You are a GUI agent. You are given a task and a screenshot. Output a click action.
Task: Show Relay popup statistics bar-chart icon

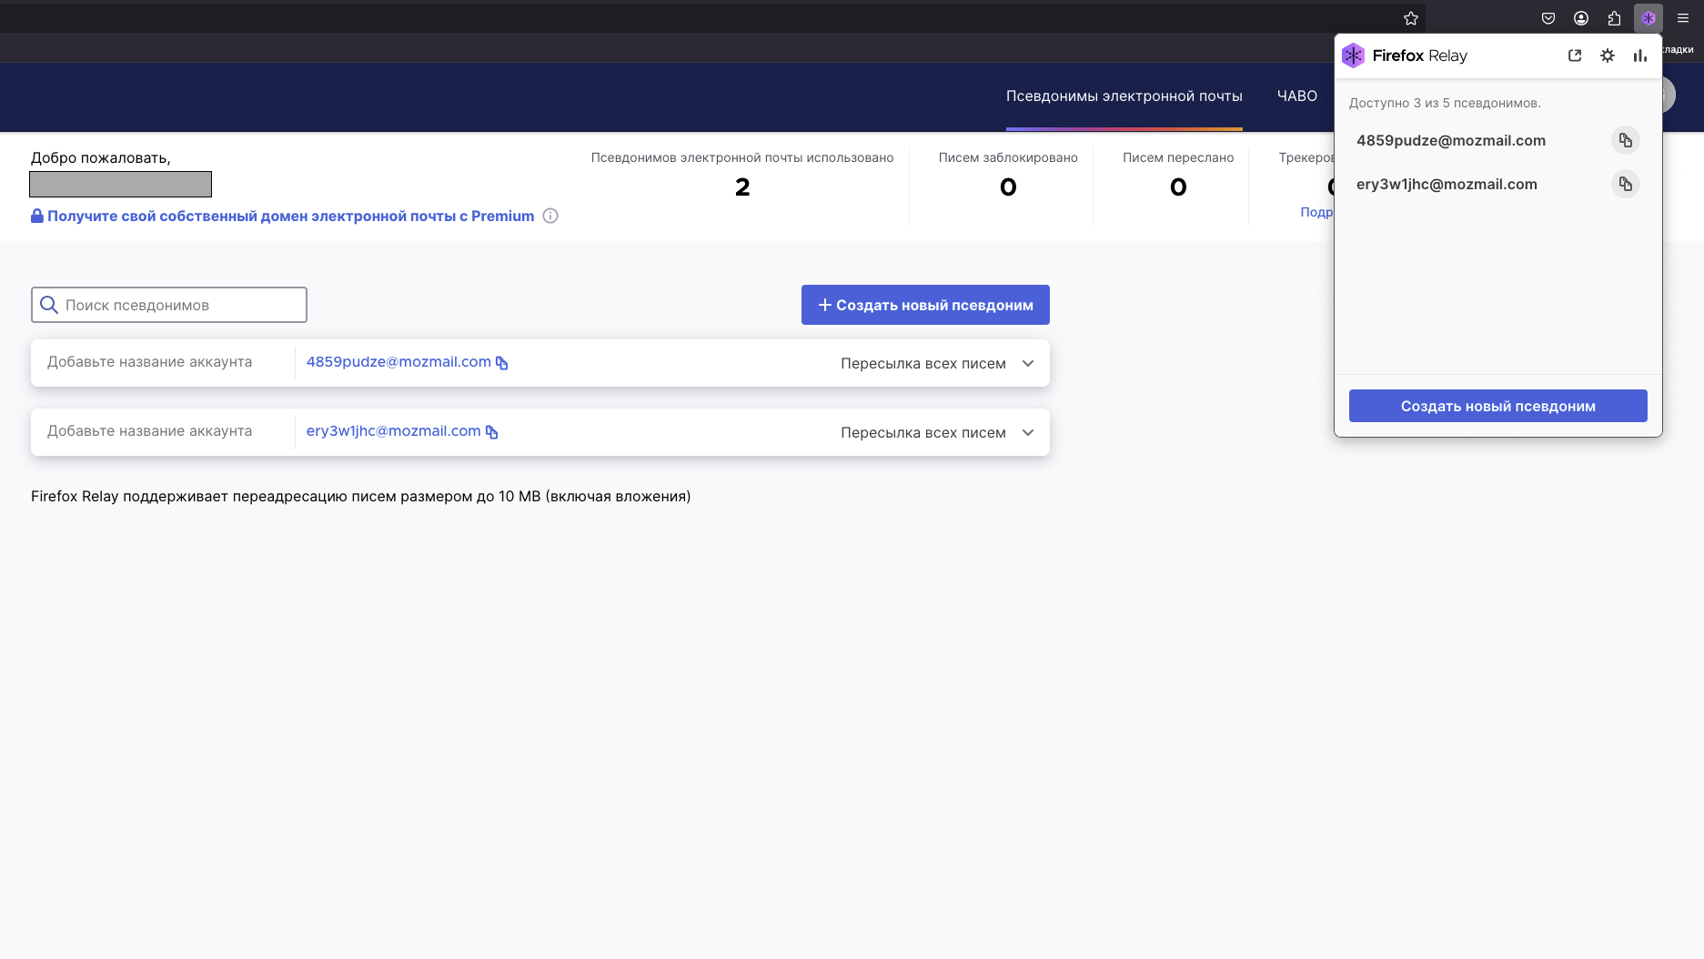click(x=1639, y=56)
